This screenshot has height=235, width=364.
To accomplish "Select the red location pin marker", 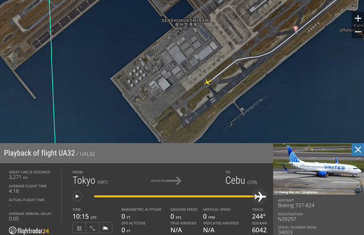I will pos(296,28).
